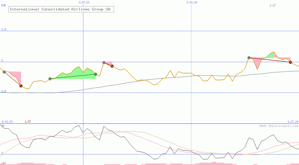Click the green 2.17 price value
Viewport: 299px width, 165px height.
[x=273, y=5]
